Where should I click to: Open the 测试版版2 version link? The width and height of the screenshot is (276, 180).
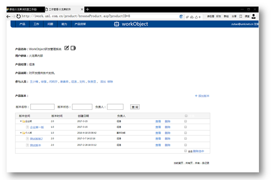click(x=36, y=138)
